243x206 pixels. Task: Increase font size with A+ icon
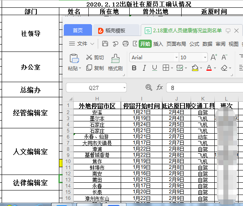(x=214, y=57)
